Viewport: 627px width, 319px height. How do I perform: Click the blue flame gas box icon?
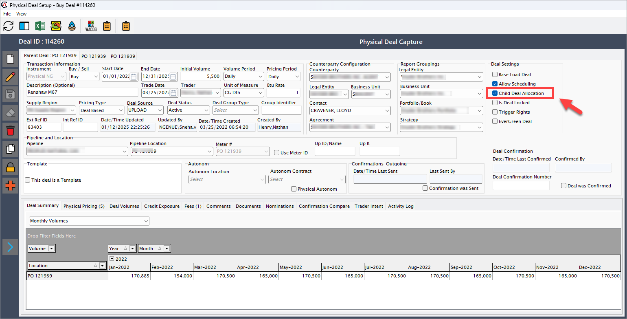72,26
